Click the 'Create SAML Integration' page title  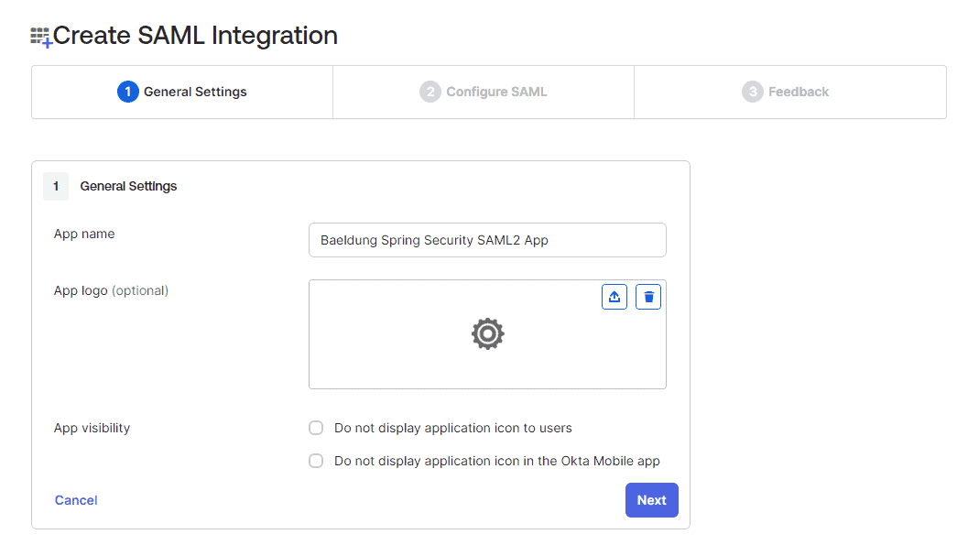(196, 36)
